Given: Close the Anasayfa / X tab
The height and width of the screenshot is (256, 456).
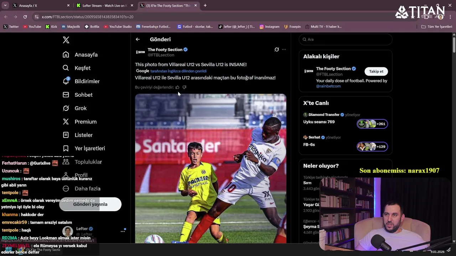Looking at the screenshot, I should click(68, 5).
